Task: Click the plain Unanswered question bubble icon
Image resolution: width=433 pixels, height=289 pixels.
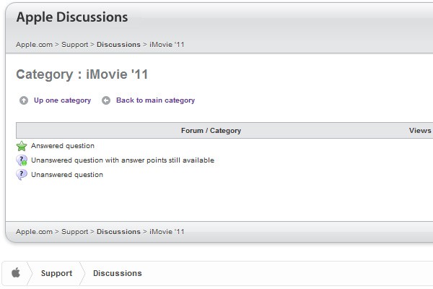Action: (x=22, y=175)
